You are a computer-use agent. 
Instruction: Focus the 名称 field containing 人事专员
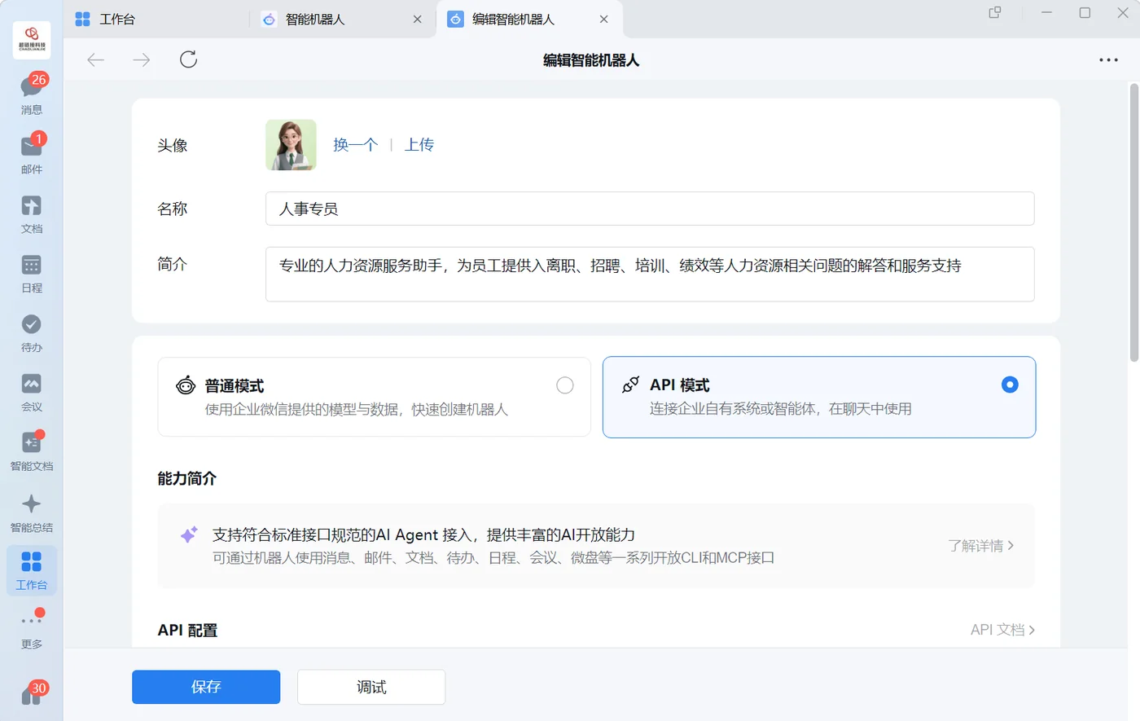(x=650, y=209)
